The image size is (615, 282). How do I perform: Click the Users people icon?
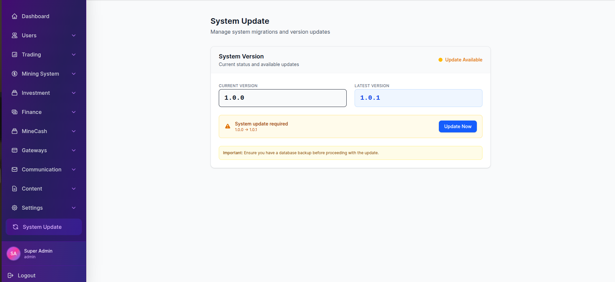(15, 35)
